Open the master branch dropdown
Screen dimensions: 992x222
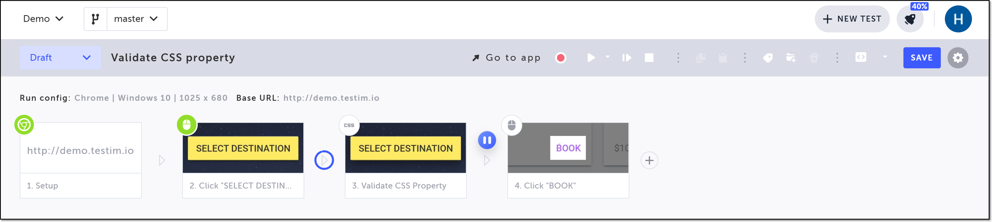click(x=137, y=19)
